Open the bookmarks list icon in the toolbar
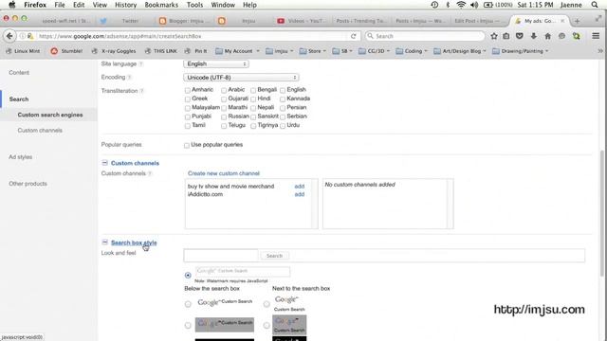607x341 pixels. coord(506,36)
